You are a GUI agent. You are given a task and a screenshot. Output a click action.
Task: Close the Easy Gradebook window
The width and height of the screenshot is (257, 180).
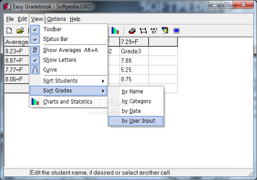(x=243, y=4)
